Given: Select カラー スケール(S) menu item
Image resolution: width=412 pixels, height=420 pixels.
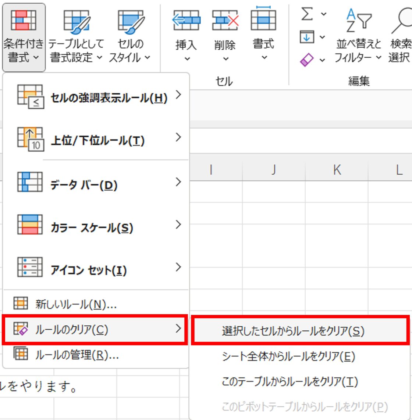Looking at the screenshot, I should point(96,225).
